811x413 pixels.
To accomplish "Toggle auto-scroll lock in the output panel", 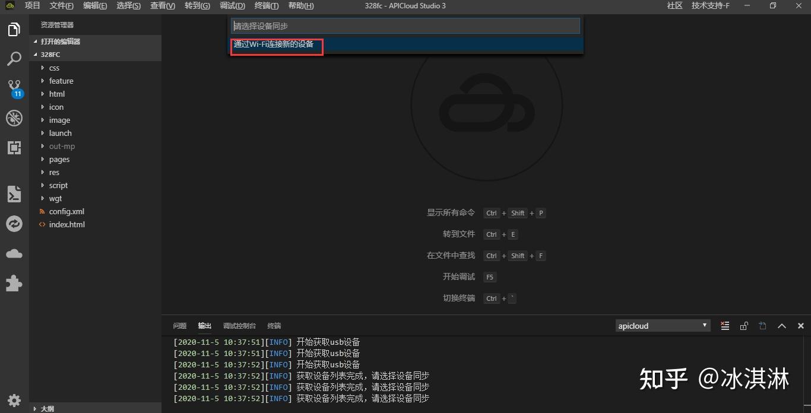I will (744, 325).
